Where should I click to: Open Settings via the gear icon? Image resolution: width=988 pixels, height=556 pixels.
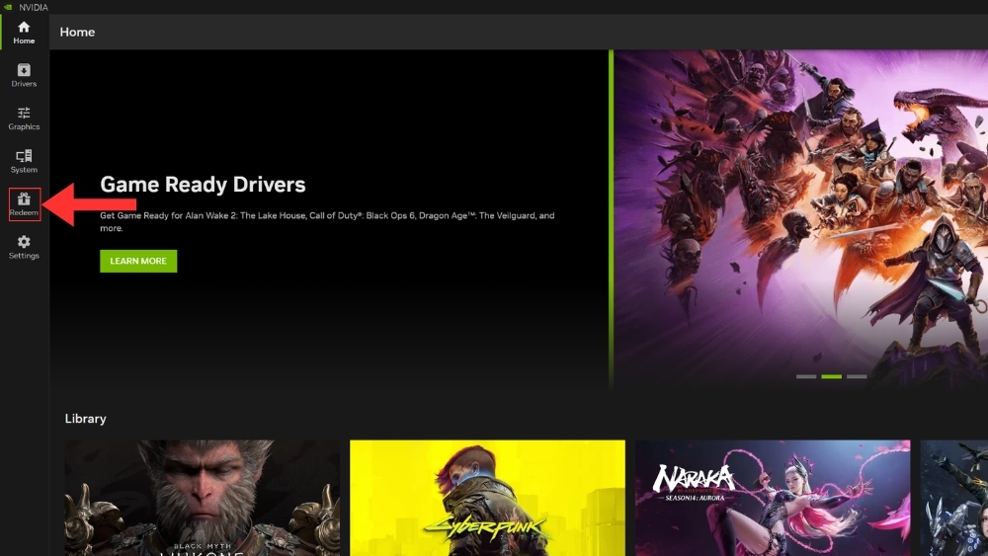pos(24,247)
